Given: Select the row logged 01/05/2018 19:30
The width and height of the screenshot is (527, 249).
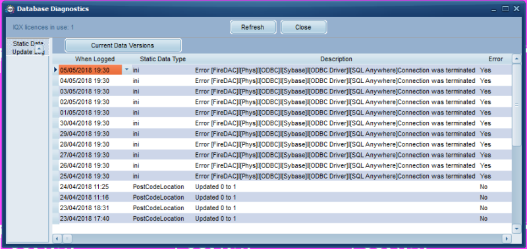Looking at the screenshot, I should [283, 113].
